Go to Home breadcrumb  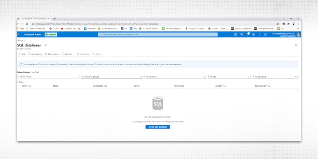[20, 41]
